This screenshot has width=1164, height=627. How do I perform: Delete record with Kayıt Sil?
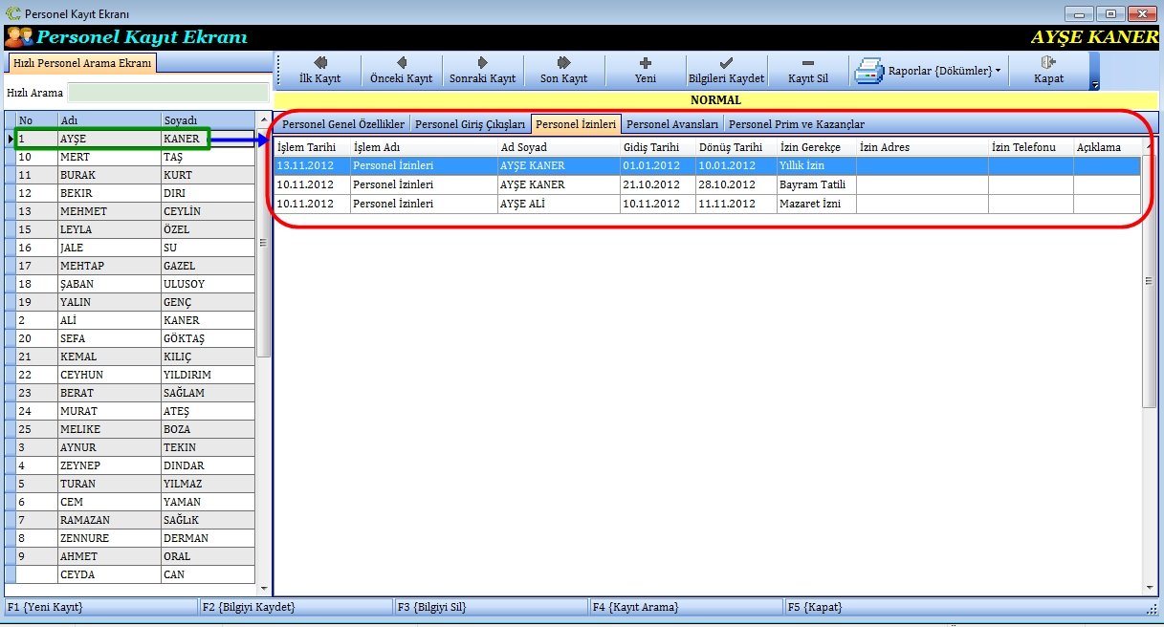pyautogui.click(x=808, y=70)
